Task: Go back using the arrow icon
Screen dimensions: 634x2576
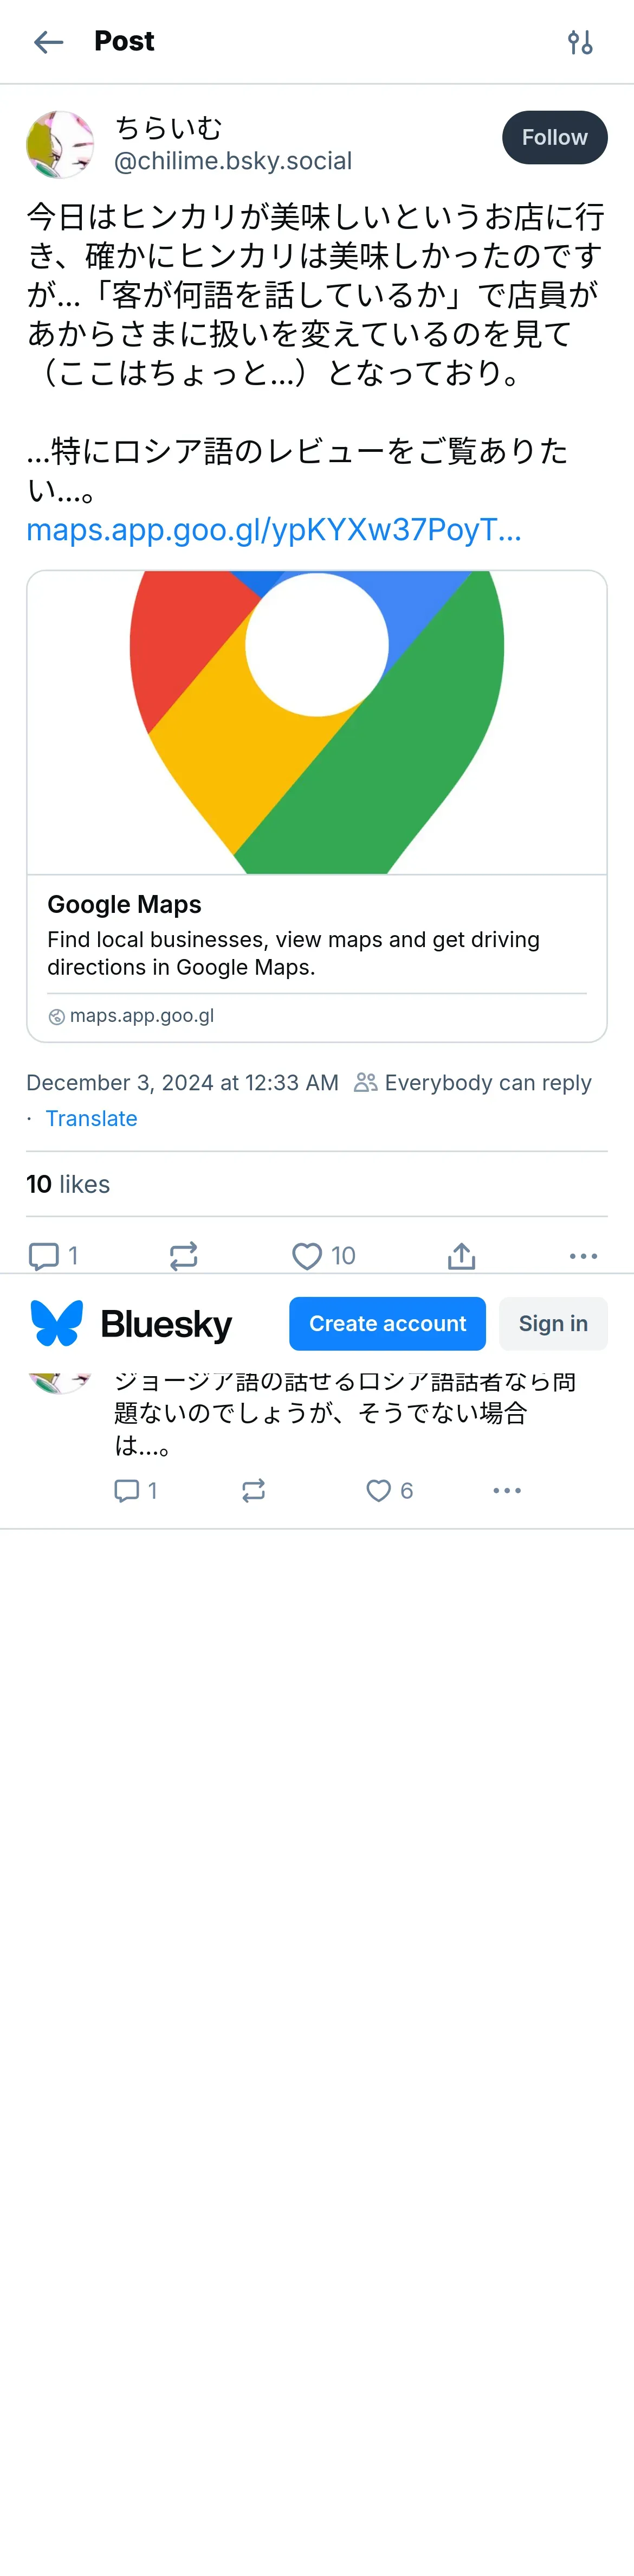Action: pos(48,42)
